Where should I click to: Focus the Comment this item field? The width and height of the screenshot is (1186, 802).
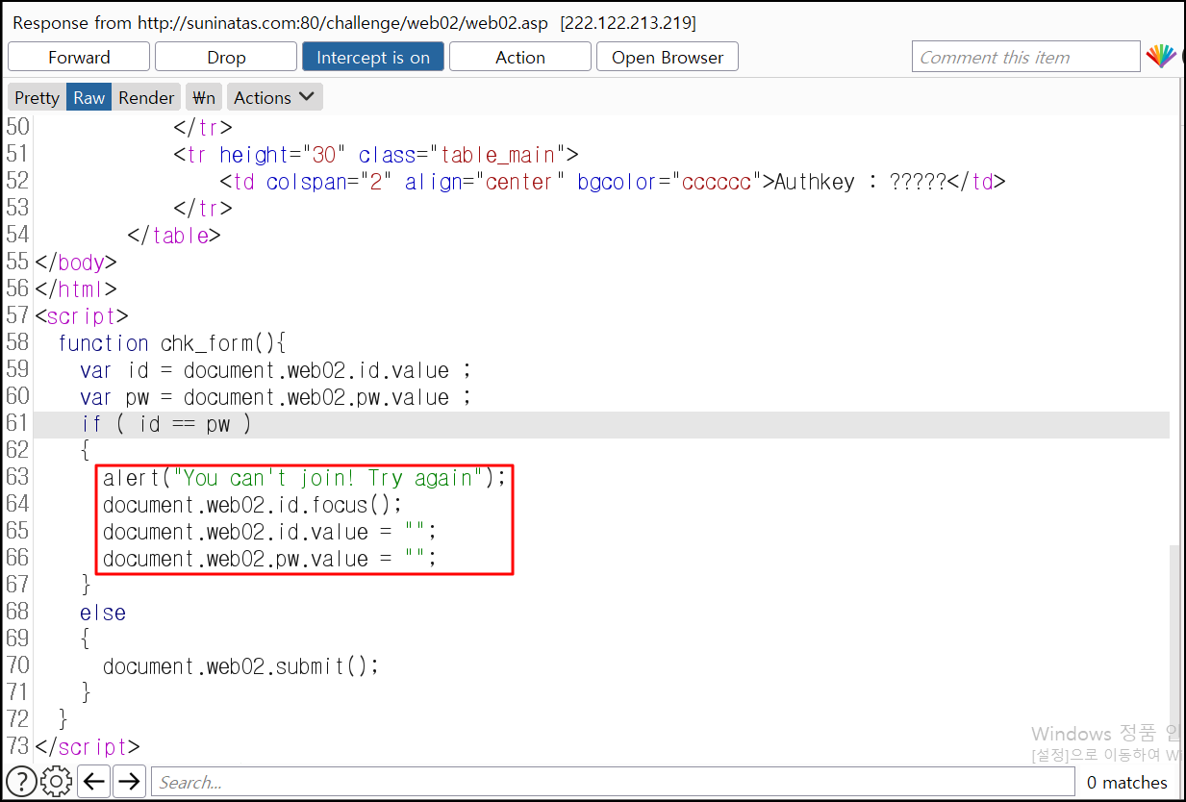(x=1025, y=57)
